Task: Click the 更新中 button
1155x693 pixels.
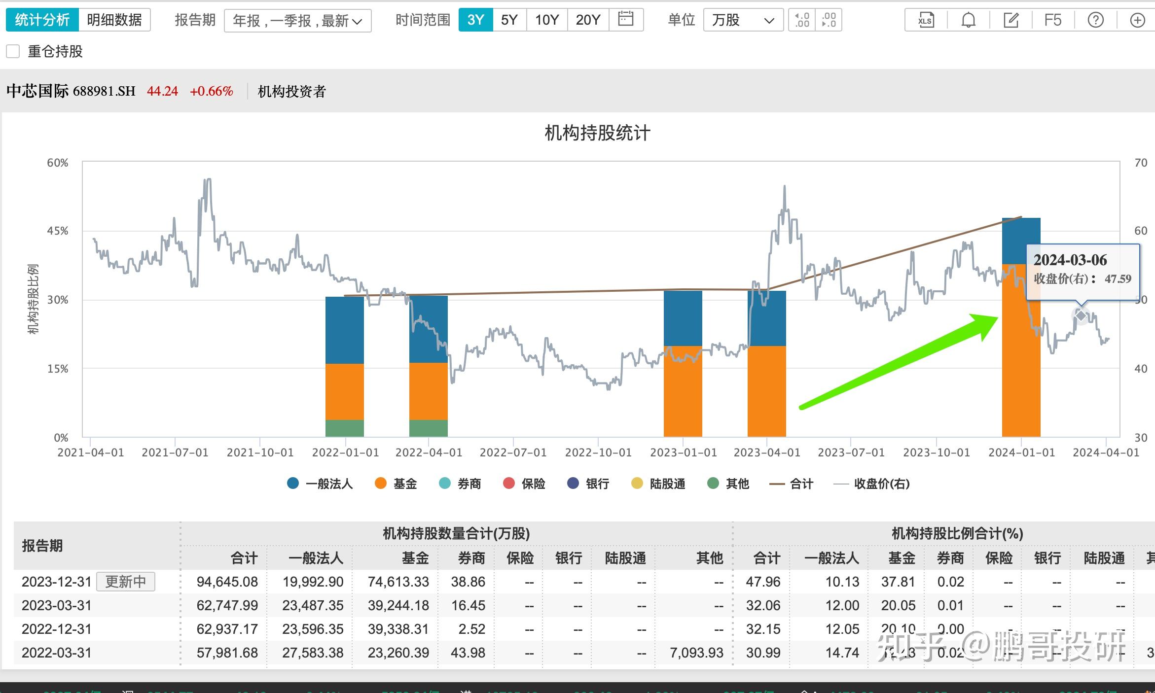Action: (x=125, y=582)
